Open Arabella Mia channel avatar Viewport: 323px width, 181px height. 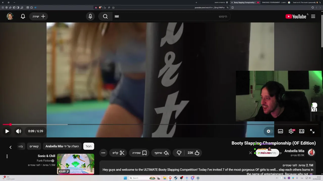point(311,152)
